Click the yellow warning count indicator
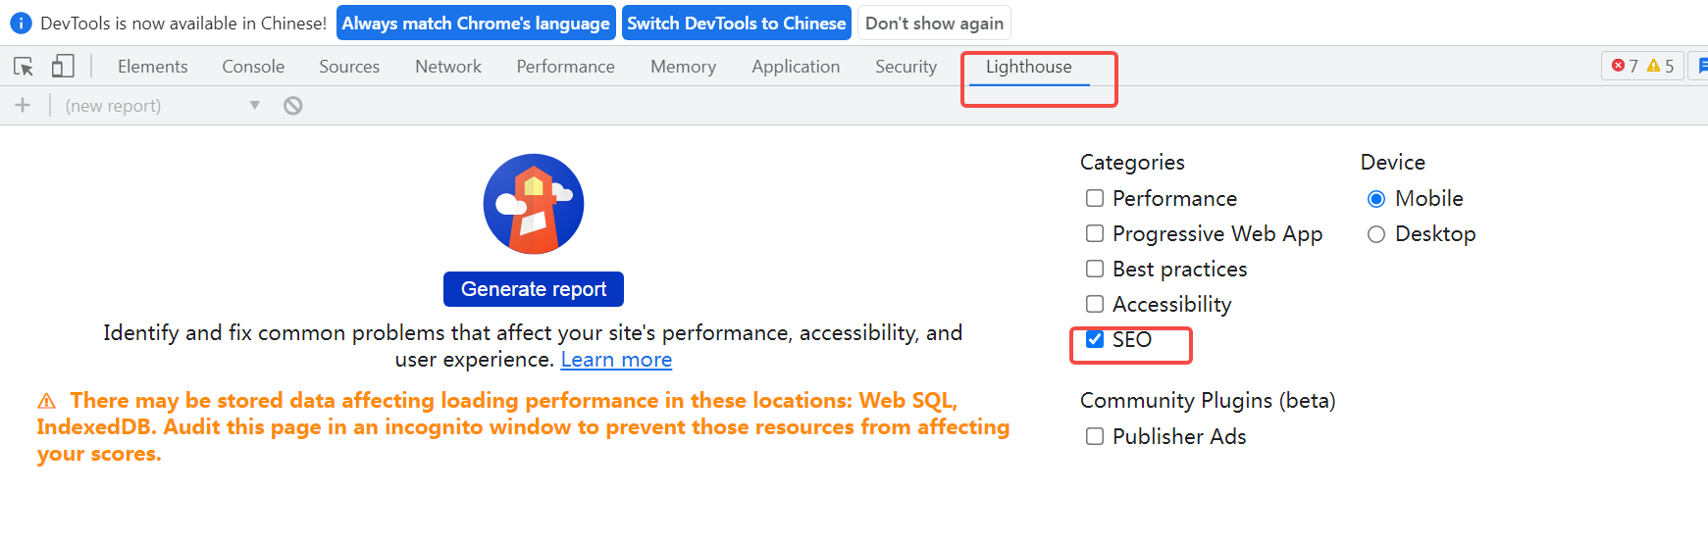Image resolution: width=1708 pixels, height=544 pixels. click(1660, 66)
